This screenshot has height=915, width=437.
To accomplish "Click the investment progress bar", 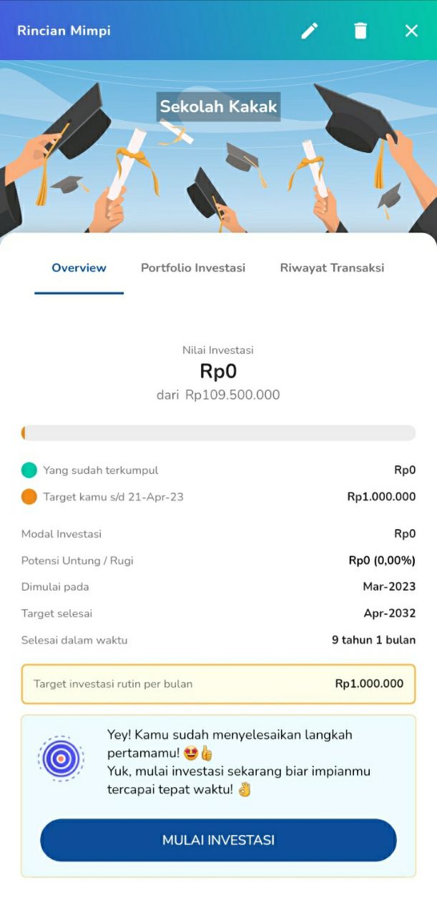I will click(218, 433).
